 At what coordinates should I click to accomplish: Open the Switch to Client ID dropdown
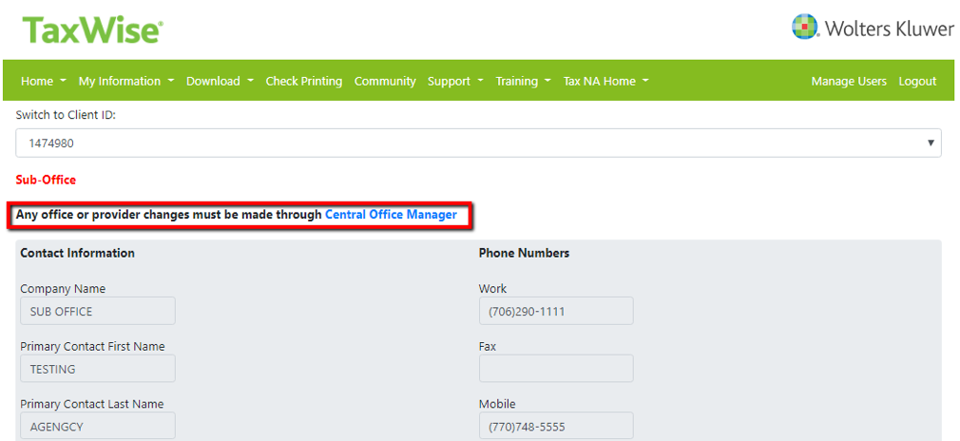coord(478,143)
